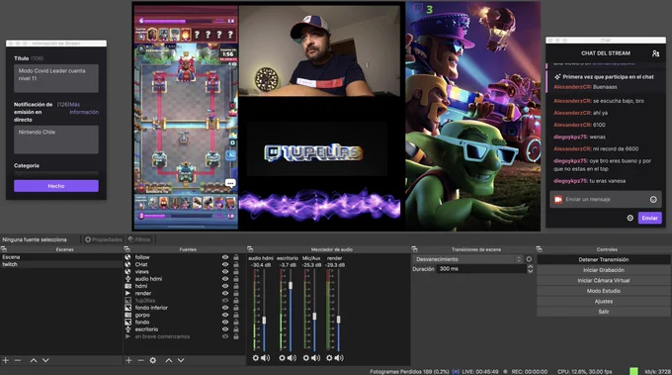The height and width of the screenshot is (375, 672).
Task: Open Más información link
Action: tap(84, 108)
